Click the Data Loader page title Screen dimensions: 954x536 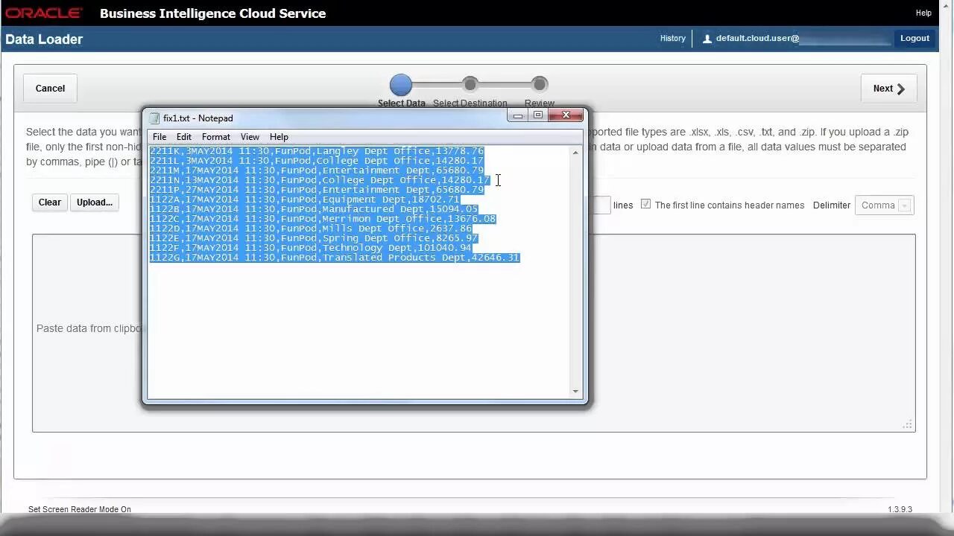coord(44,39)
